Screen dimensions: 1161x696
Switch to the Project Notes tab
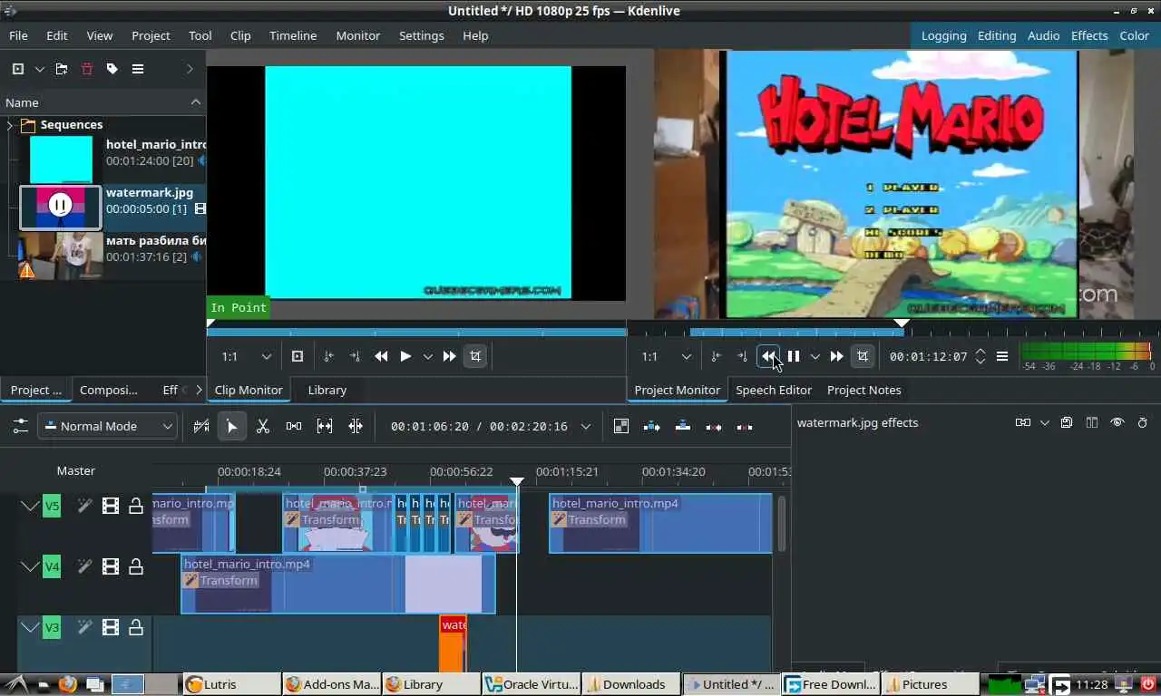pyautogui.click(x=864, y=390)
